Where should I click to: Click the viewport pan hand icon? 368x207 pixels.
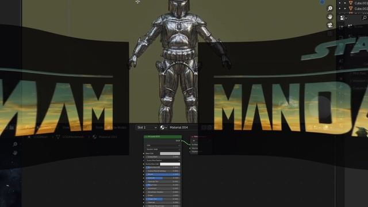330,17
